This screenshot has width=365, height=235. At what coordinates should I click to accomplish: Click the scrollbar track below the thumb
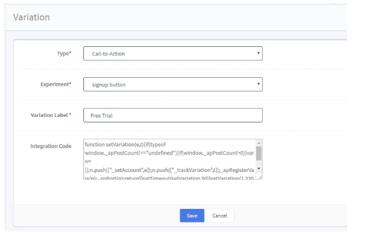259,163
